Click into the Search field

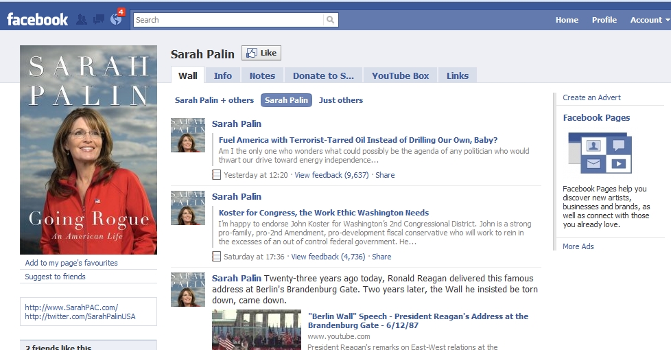pos(229,20)
